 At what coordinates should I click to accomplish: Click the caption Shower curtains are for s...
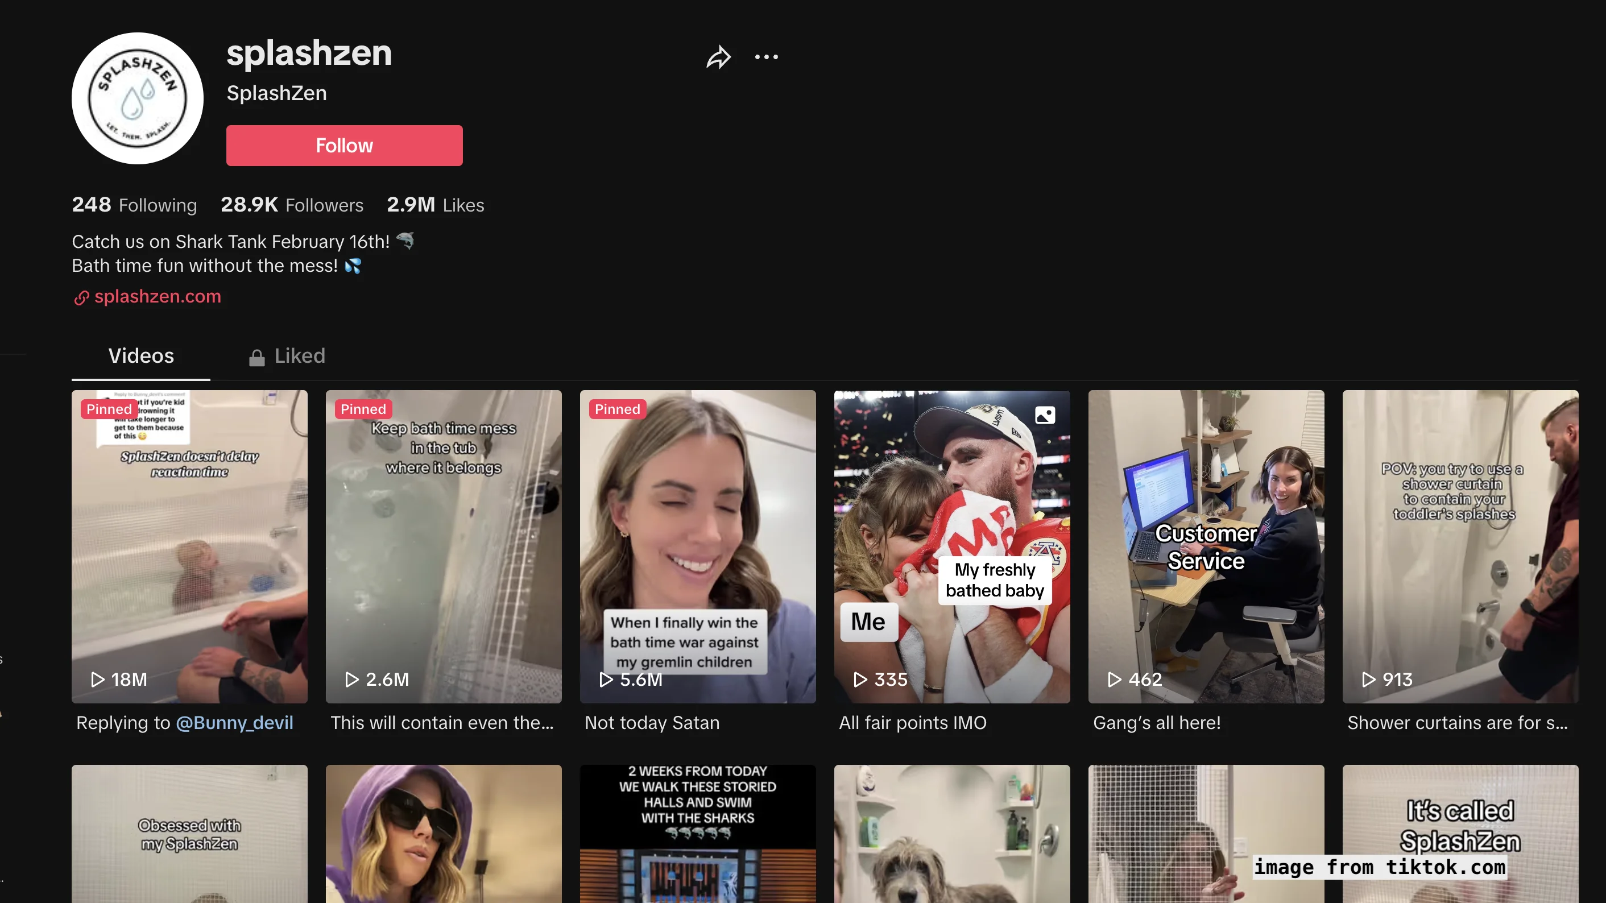(1457, 722)
